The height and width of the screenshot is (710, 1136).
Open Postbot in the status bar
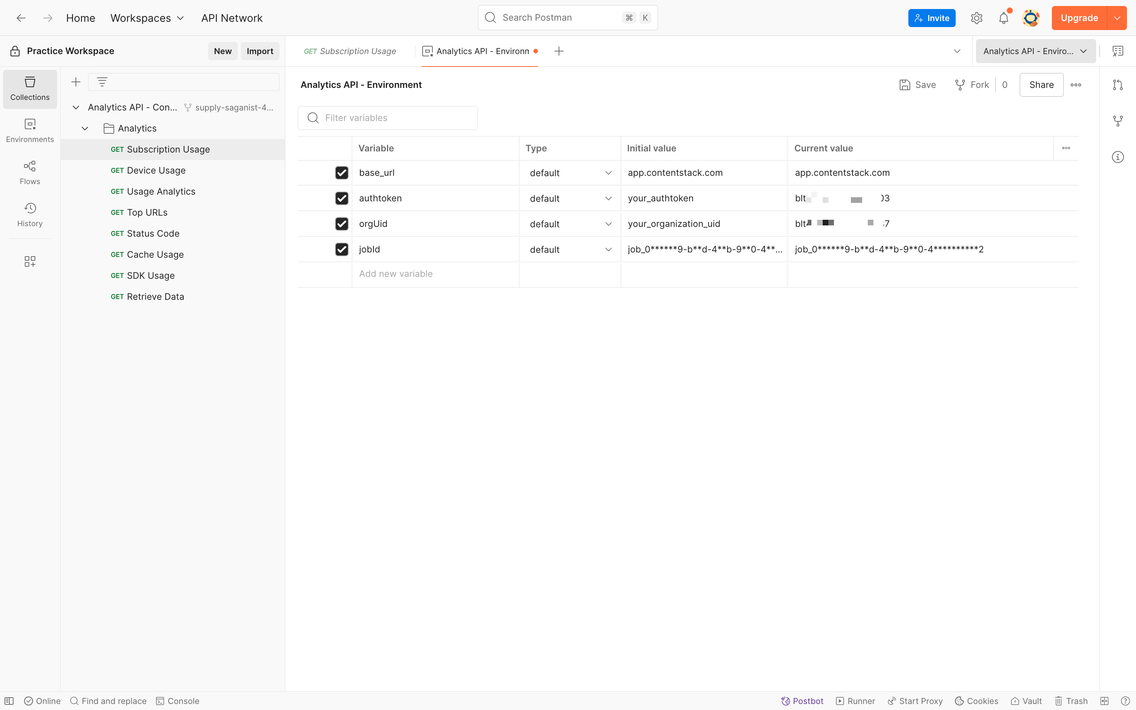(x=802, y=701)
